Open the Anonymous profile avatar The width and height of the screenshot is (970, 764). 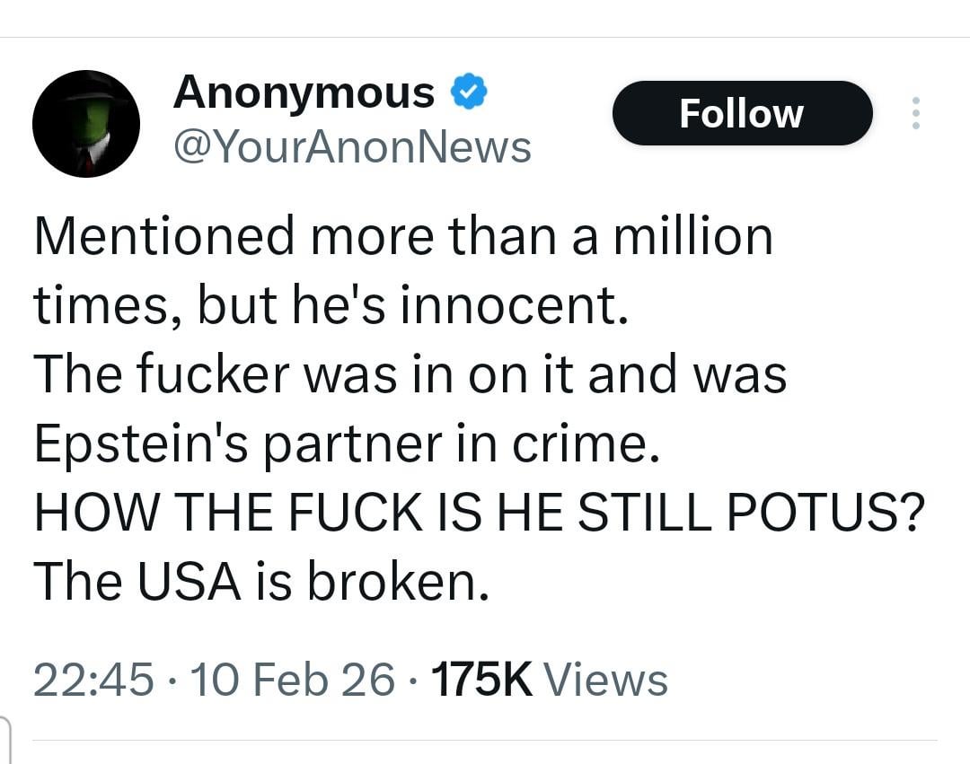pyautogui.click(x=86, y=124)
